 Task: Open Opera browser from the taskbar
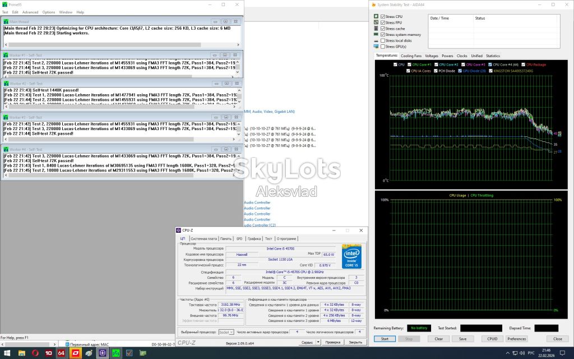click(35, 353)
